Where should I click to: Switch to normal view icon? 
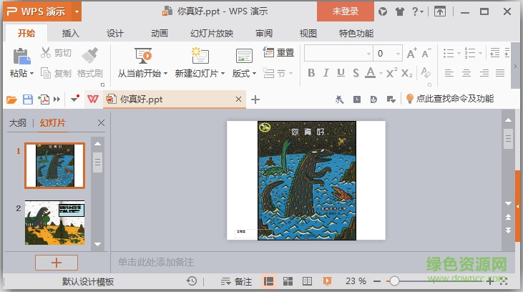[268, 281]
